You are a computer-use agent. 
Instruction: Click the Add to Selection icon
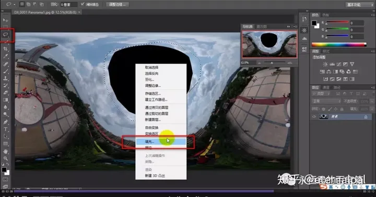(28, 4)
